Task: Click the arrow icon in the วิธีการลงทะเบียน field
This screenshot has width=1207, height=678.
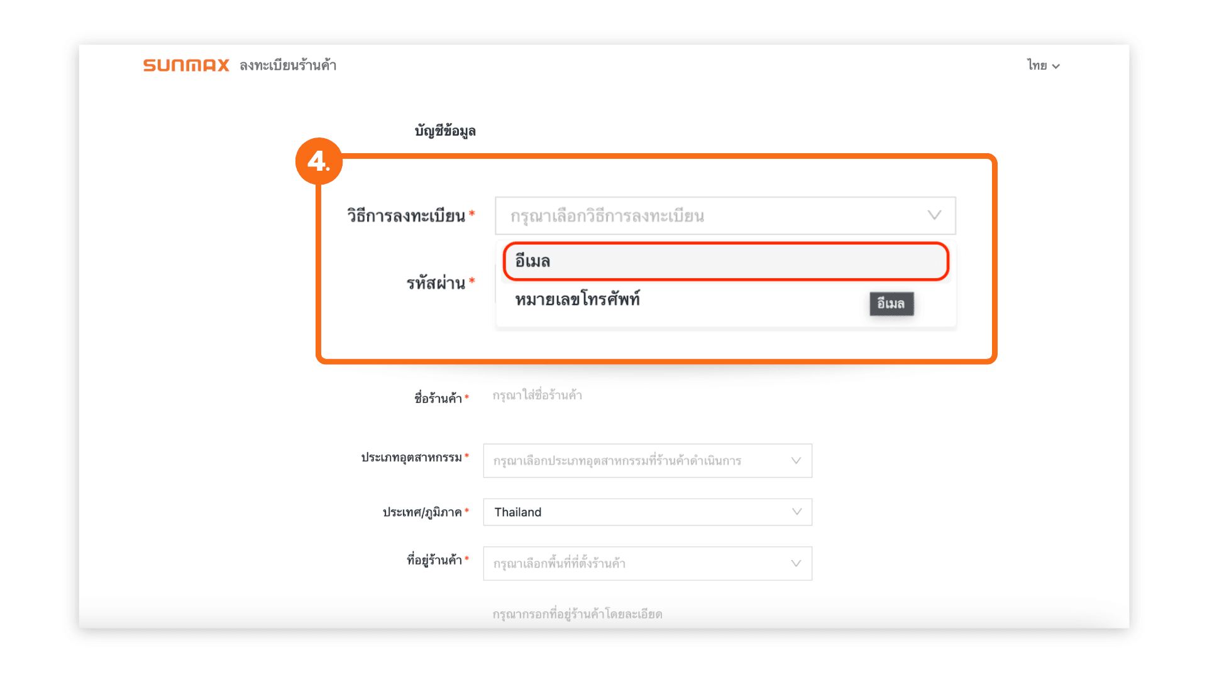Action: (934, 215)
